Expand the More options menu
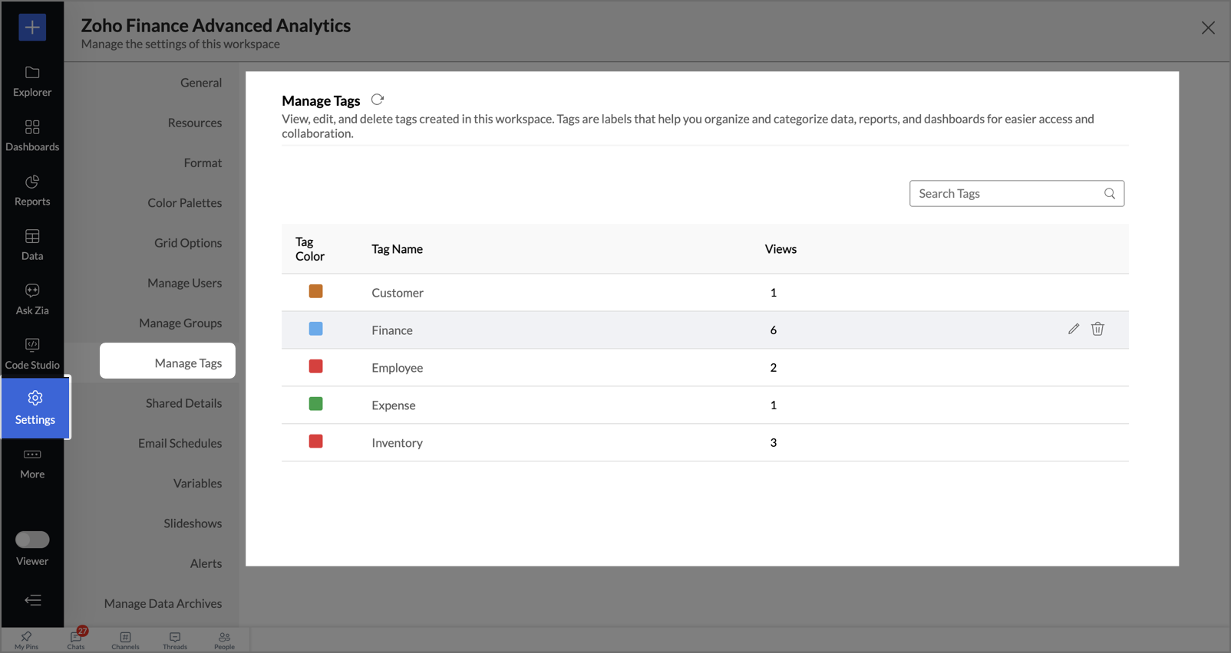Image resolution: width=1231 pixels, height=653 pixels. 32,462
